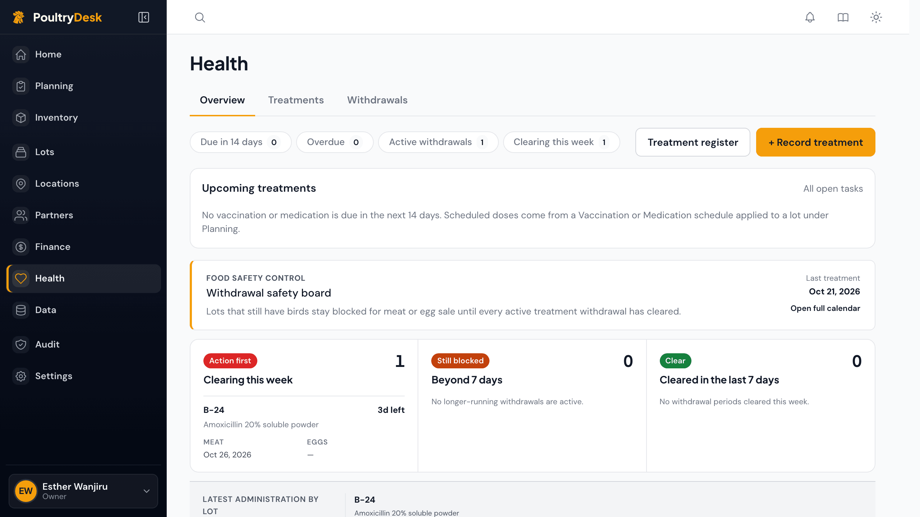
Task: Open Inventory section
Action: (x=83, y=118)
